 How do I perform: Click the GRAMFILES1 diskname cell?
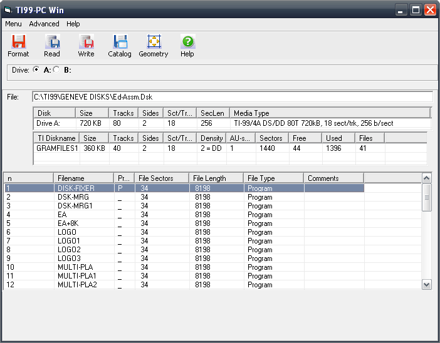[57, 148]
